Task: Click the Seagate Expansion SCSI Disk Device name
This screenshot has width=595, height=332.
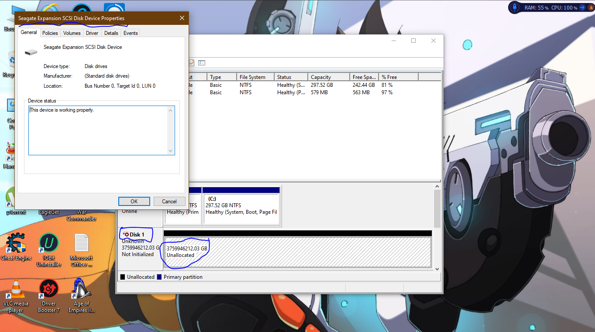Action: tap(83, 47)
